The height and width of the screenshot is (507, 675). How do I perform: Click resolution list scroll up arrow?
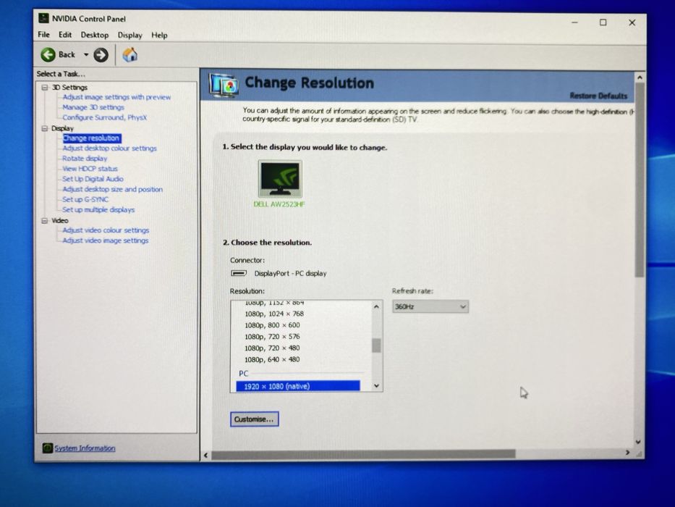tap(377, 306)
